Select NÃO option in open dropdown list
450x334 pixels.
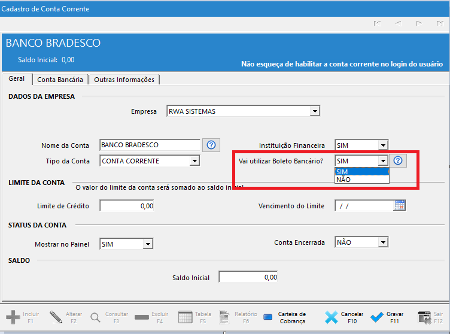tap(362, 180)
